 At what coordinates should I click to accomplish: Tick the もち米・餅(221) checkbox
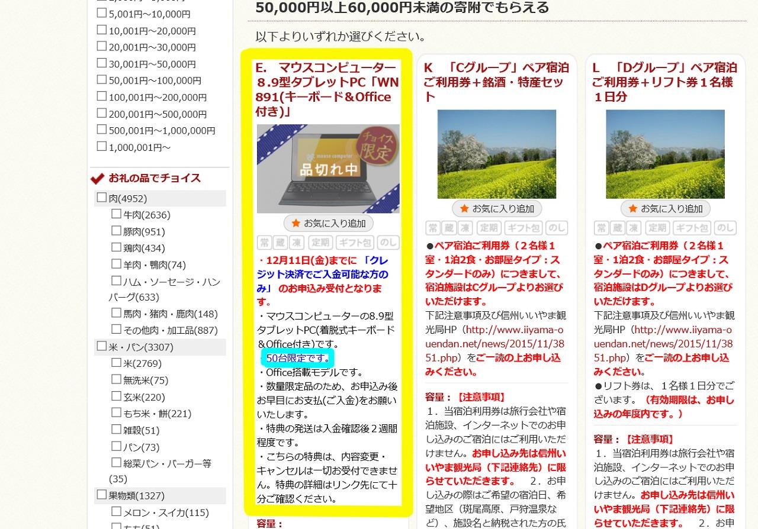[x=116, y=412]
